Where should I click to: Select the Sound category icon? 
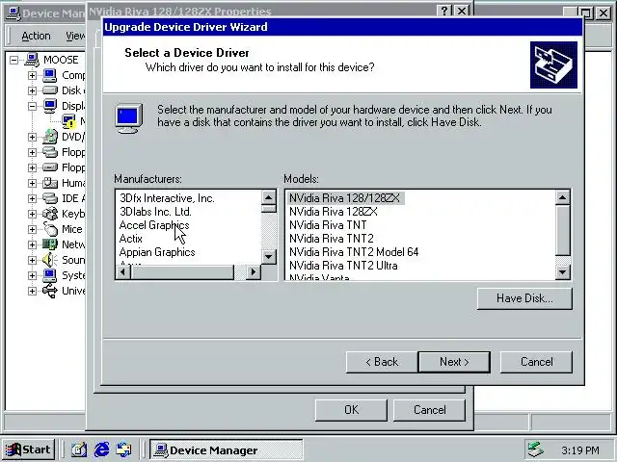click(x=49, y=260)
